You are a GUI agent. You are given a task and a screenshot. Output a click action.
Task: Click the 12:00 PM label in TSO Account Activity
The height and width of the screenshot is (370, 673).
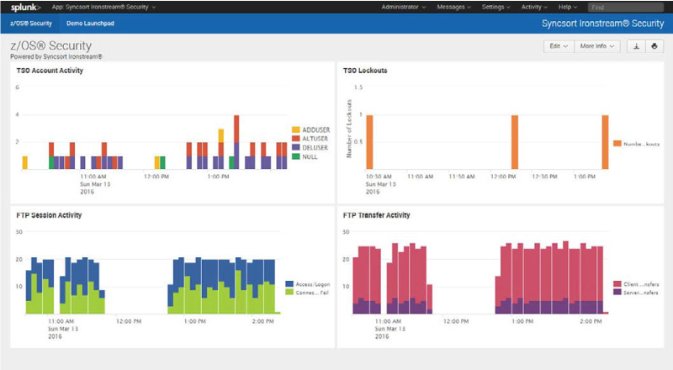click(156, 177)
